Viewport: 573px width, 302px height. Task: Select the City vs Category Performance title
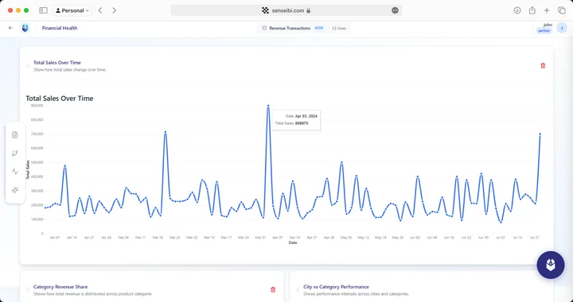pos(336,287)
